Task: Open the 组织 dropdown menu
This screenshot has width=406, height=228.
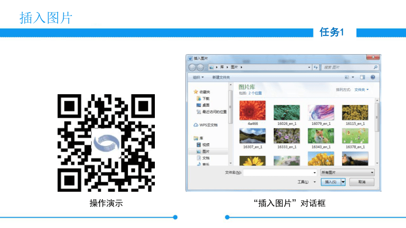Action: 198,77
